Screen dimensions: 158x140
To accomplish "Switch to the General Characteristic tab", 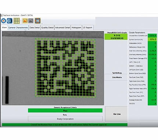I will [18, 28].
